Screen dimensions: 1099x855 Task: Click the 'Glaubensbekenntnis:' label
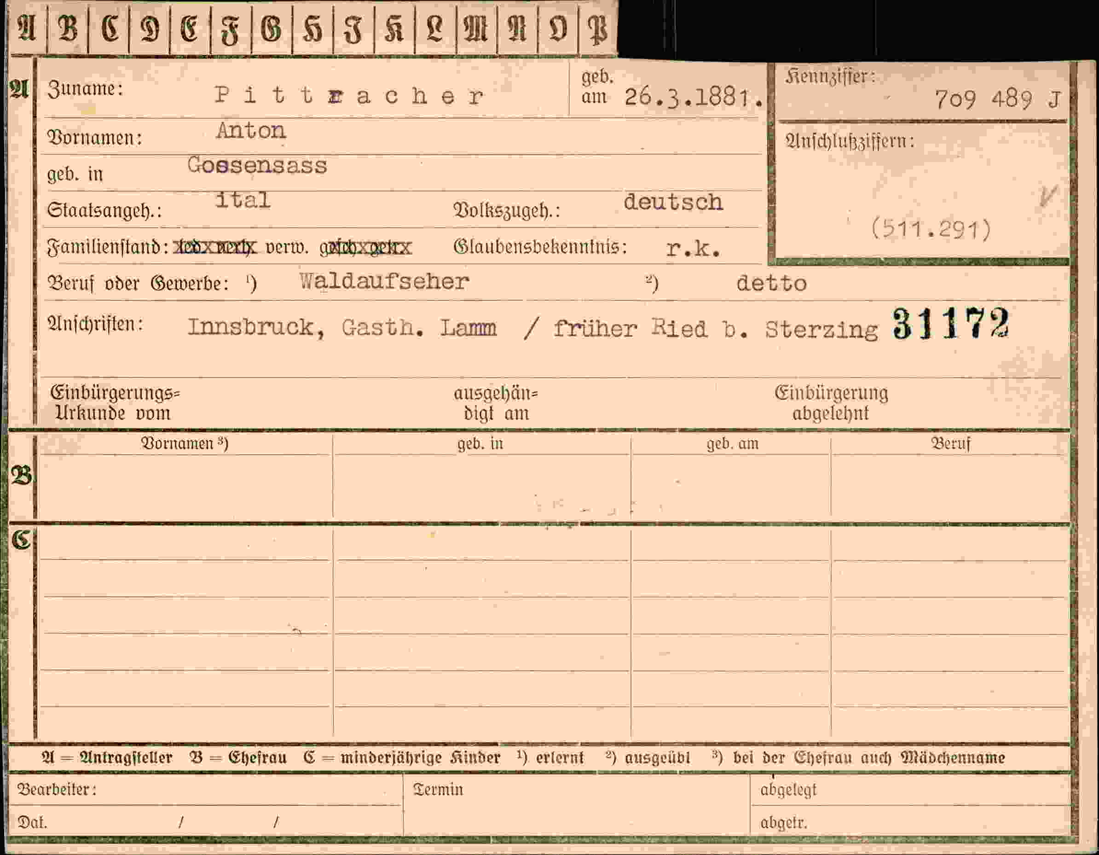point(540,247)
